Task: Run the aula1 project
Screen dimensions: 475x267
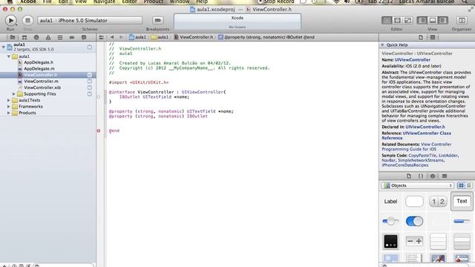Action: [10, 21]
